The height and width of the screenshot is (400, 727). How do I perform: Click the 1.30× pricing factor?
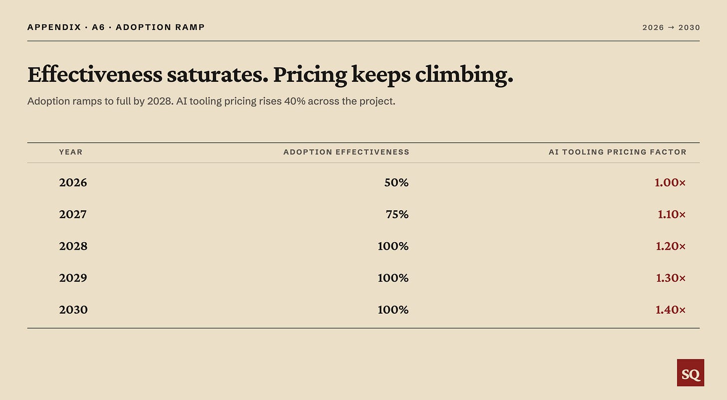(671, 278)
